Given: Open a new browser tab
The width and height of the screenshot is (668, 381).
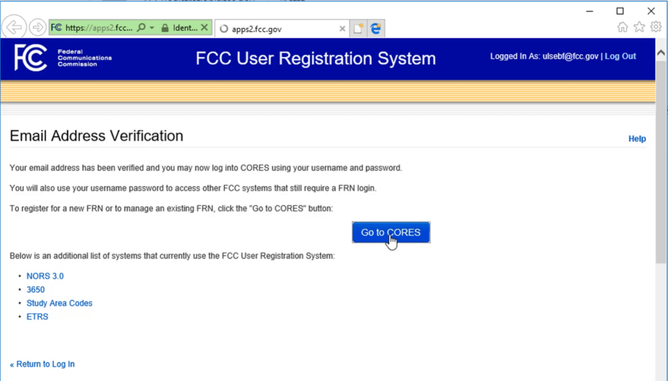Looking at the screenshot, I should tap(357, 28).
